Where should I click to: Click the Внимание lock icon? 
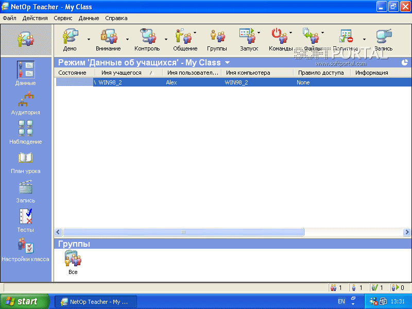[x=109, y=36]
